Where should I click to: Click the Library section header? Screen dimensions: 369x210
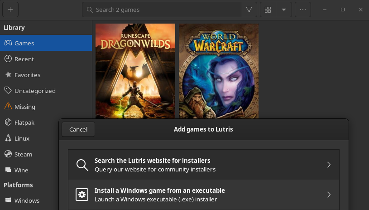pyautogui.click(x=14, y=28)
